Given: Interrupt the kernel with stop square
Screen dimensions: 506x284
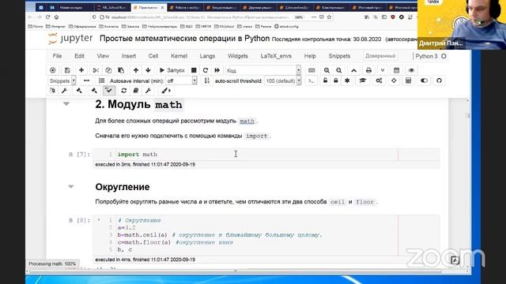Looking at the screenshot, I should (194, 70).
